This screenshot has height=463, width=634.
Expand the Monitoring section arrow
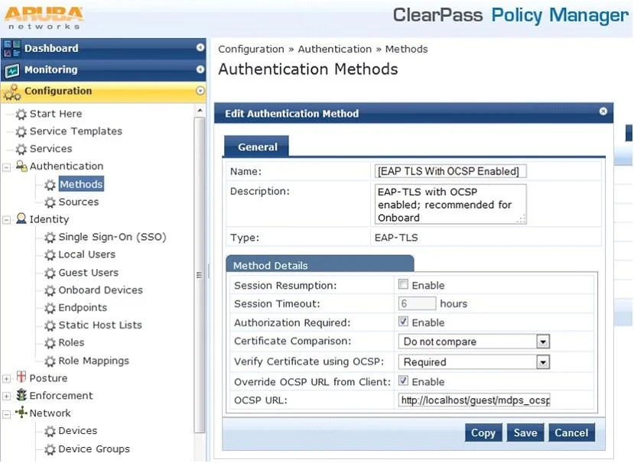[200, 70]
